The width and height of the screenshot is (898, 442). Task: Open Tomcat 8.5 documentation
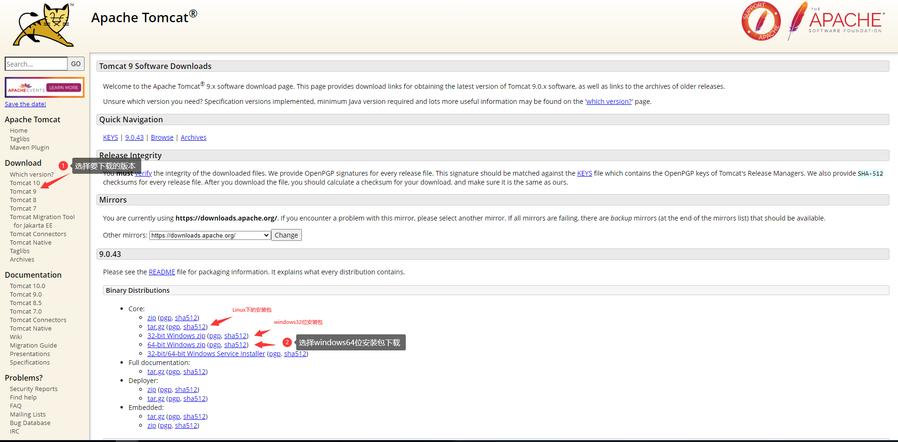pos(26,303)
